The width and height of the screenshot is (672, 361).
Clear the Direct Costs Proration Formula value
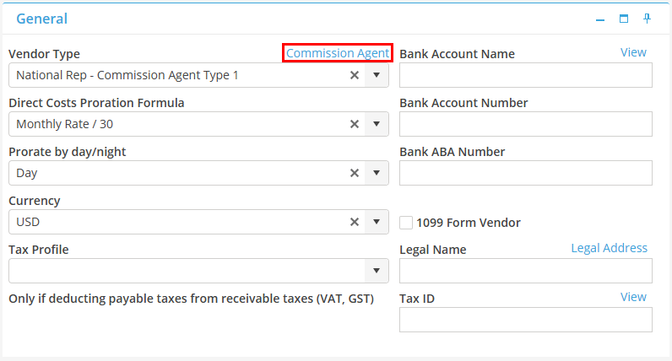[x=355, y=124]
